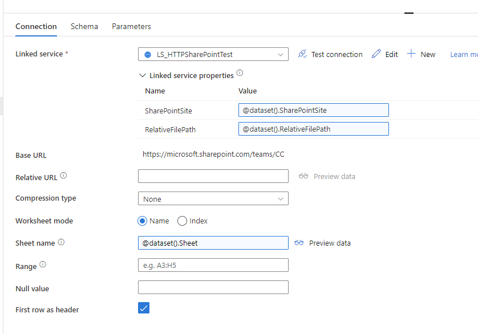The height and width of the screenshot is (334, 478).
Task: Collapse Linked service properties section
Action: point(142,75)
